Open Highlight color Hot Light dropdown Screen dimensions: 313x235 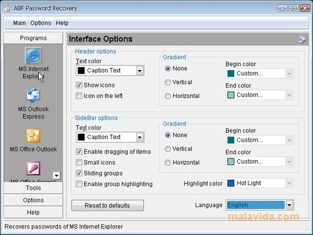pyautogui.click(x=290, y=183)
